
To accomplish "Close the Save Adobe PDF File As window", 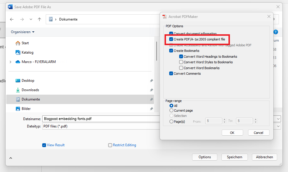I will click(278, 7).
